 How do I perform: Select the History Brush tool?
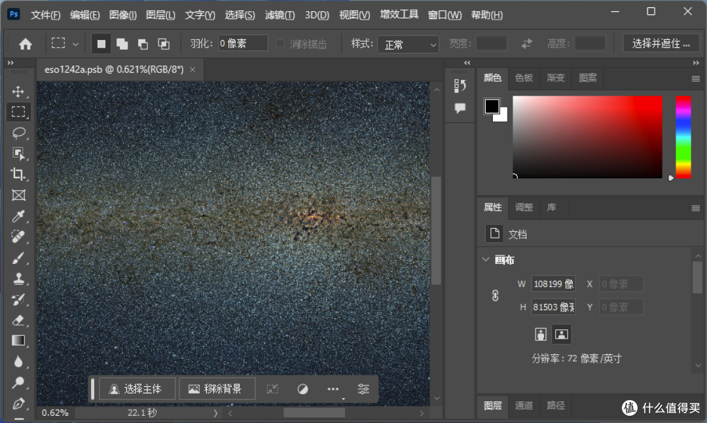tap(18, 299)
